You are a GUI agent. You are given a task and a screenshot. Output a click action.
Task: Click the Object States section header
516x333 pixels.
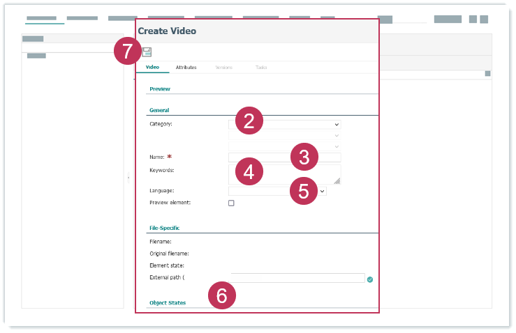(168, 303)
